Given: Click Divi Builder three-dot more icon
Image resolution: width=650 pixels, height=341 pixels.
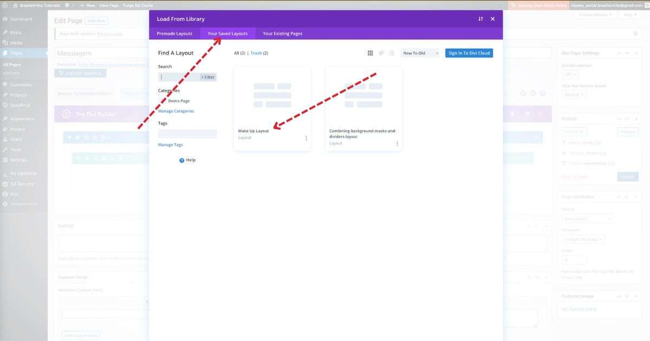Looking at the screenshot, I should (540, 114).
